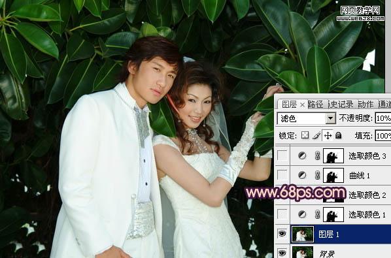Click the mask thumbnail of 选取颜色 1
This screenshot has height=258, width=391.
333,214
